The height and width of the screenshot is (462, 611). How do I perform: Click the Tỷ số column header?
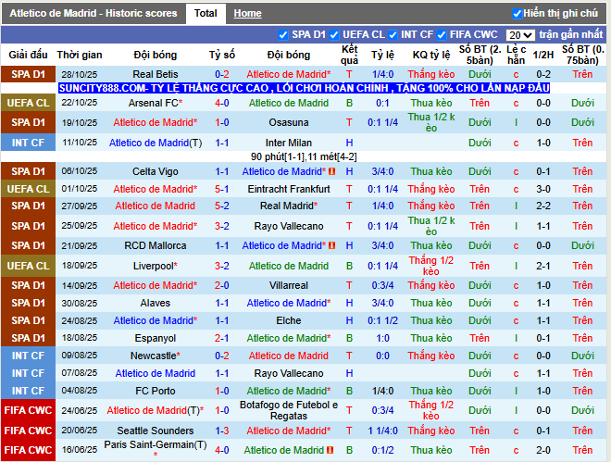click(x=222, y=55)
